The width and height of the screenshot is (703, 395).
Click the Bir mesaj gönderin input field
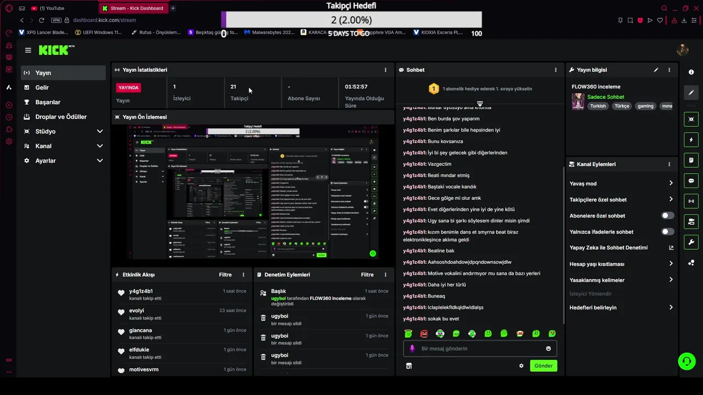(x=479, y=348)
